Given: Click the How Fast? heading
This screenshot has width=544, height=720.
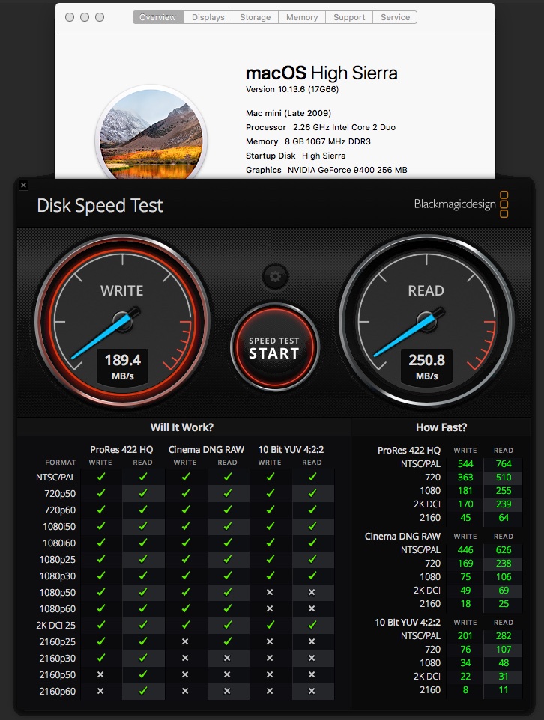Looking at the screenshot, I should tap(441, 427).
